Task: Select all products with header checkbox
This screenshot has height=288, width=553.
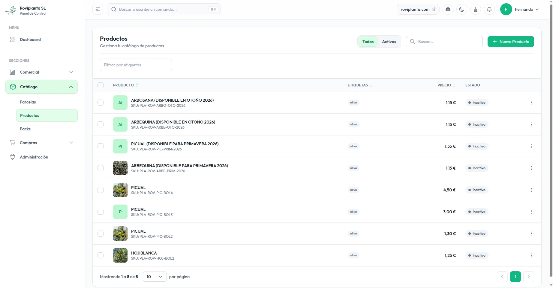Action: pyautogui.click(x=101, y=85)
